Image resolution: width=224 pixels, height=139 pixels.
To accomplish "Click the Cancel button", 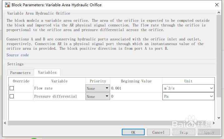I will [x=158, y=132].
